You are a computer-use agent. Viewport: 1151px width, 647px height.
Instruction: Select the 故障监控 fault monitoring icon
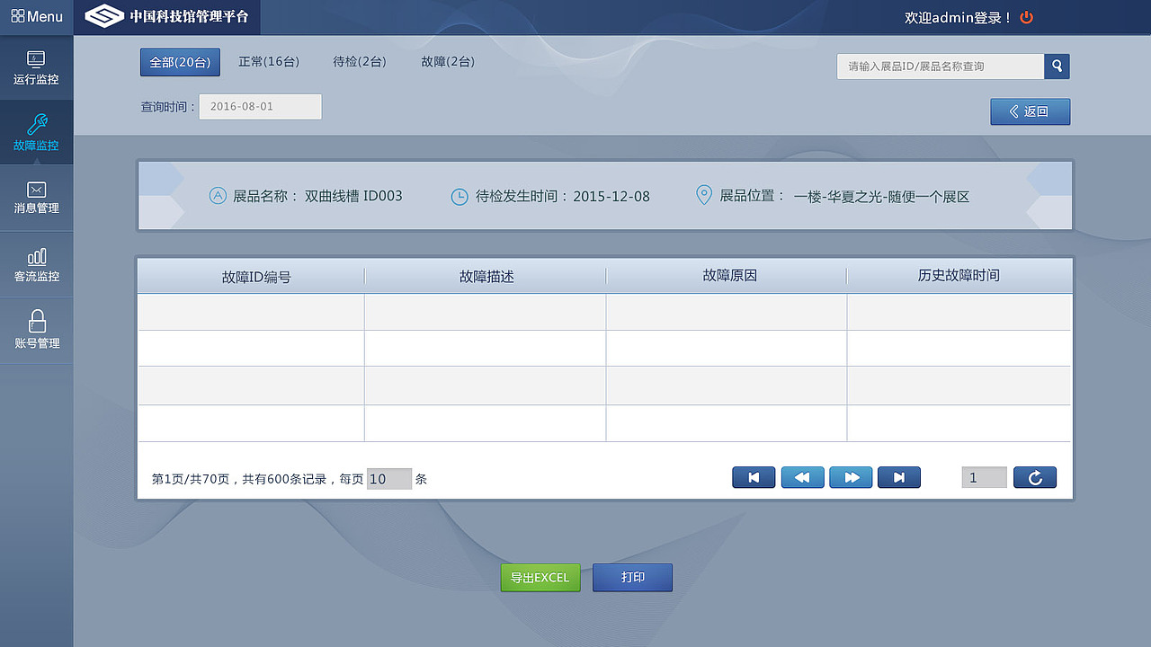click(x=36, y=132)
